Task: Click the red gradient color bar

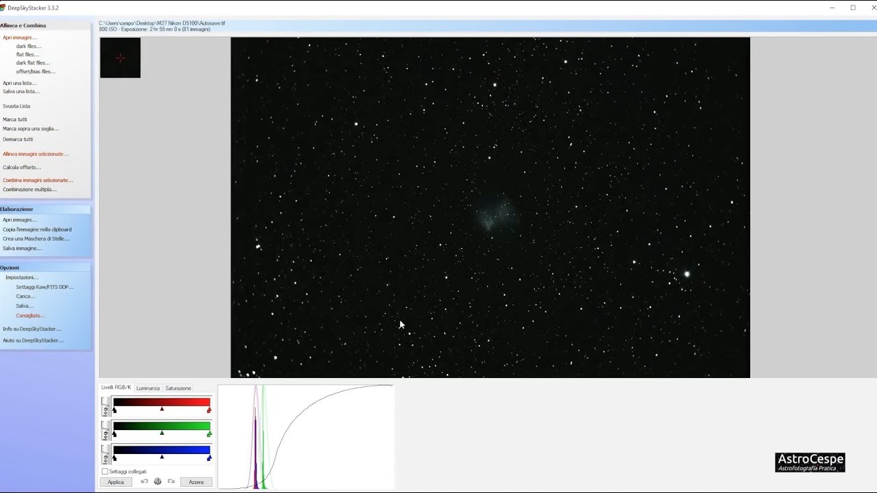Action: (x=162, y=402)
